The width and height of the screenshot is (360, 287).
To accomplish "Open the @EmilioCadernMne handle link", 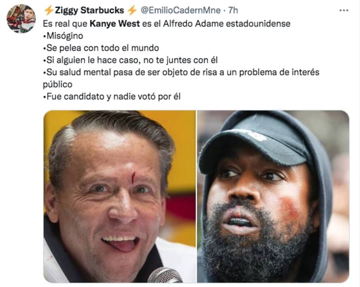I will (180, 10).
